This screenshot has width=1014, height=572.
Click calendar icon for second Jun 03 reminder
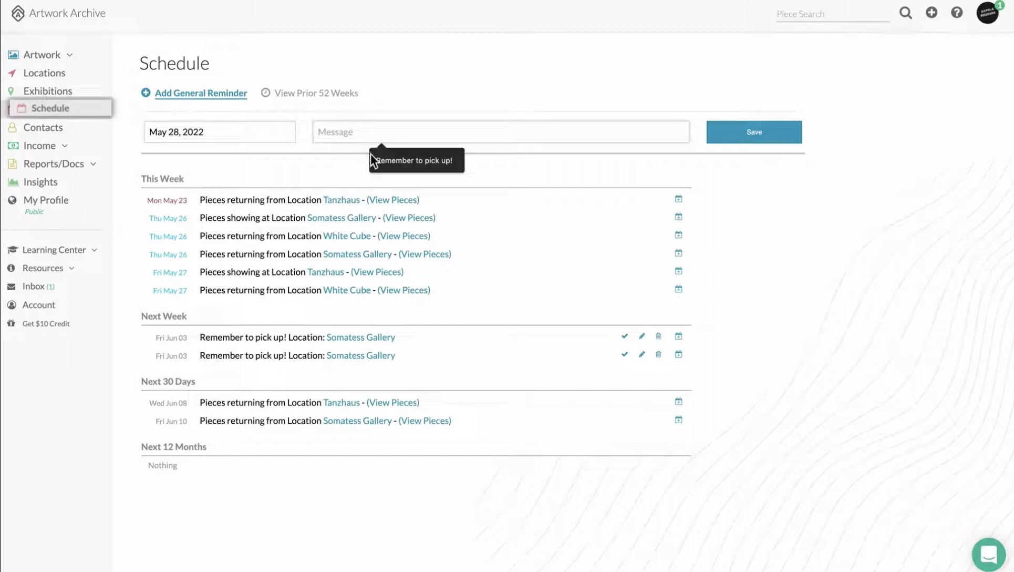click(678, 354)
